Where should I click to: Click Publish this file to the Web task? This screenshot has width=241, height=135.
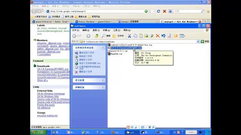(x=90, y=63)
